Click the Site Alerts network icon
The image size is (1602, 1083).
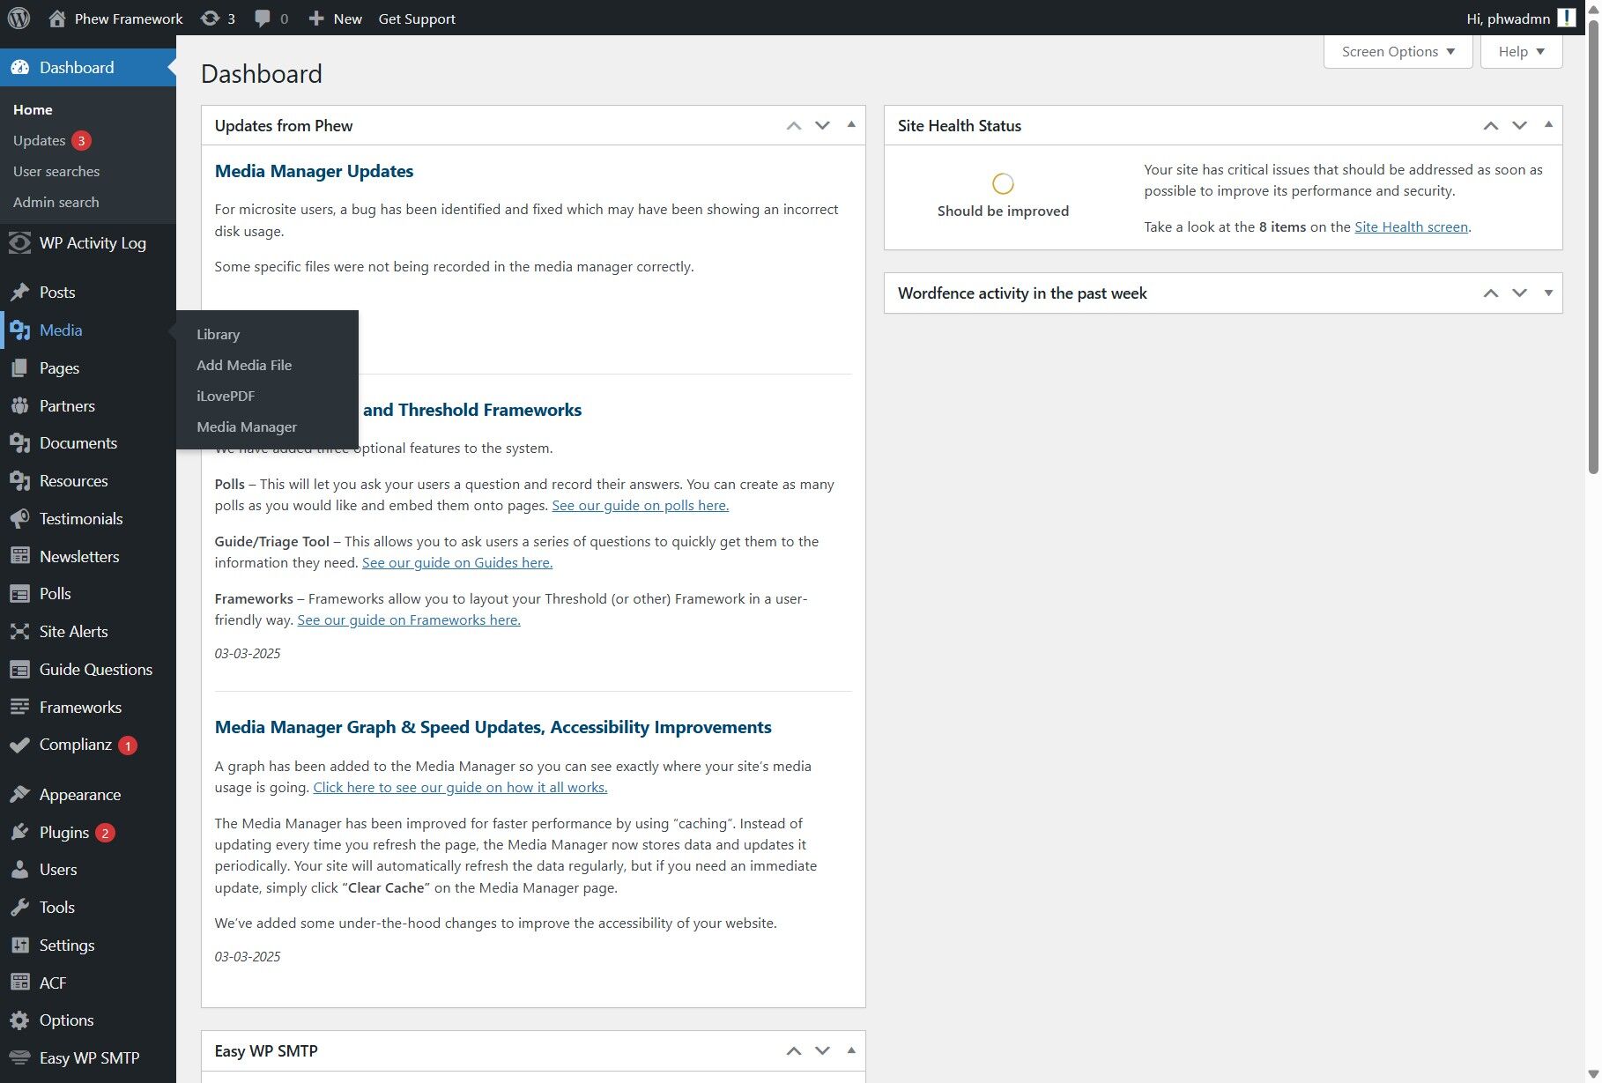coord(19,632)
